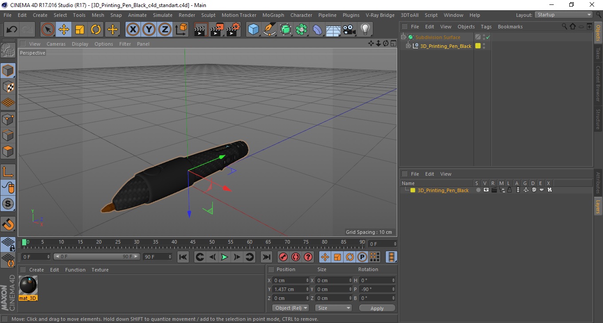Viewport: 603px width, 323px height.
Task: Enable Axis mode L icon
Action: (8, 172)
